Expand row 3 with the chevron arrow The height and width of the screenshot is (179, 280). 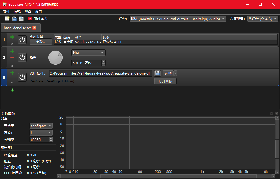point(12,83)
